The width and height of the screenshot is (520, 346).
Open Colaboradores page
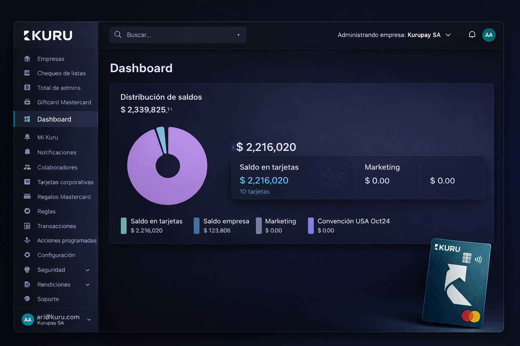coord(56,167)
